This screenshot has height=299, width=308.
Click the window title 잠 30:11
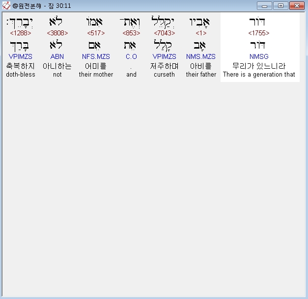60,6
